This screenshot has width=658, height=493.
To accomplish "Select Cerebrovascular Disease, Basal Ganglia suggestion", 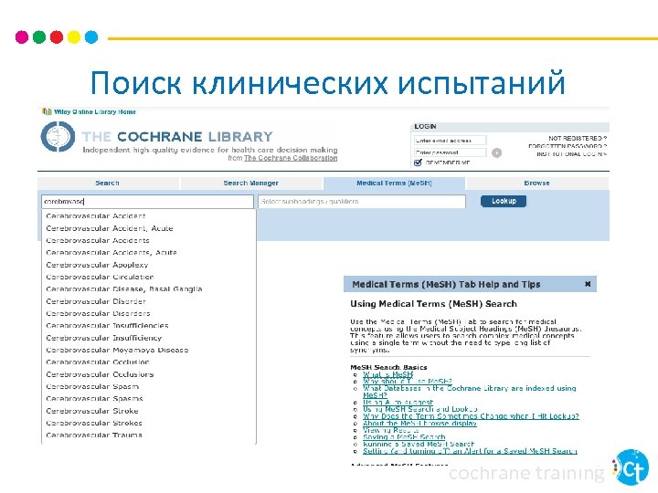I will tap(124, 289).
